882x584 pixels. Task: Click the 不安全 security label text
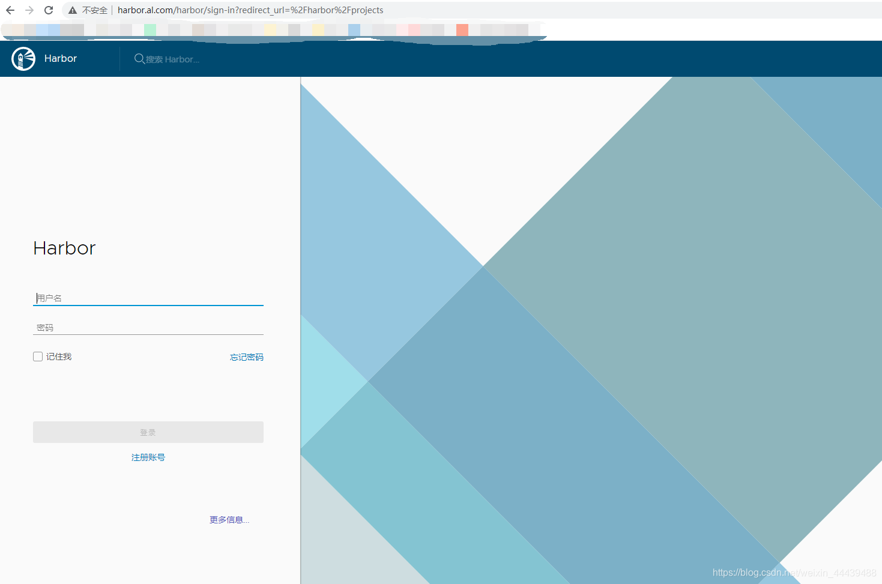[95, 10]
